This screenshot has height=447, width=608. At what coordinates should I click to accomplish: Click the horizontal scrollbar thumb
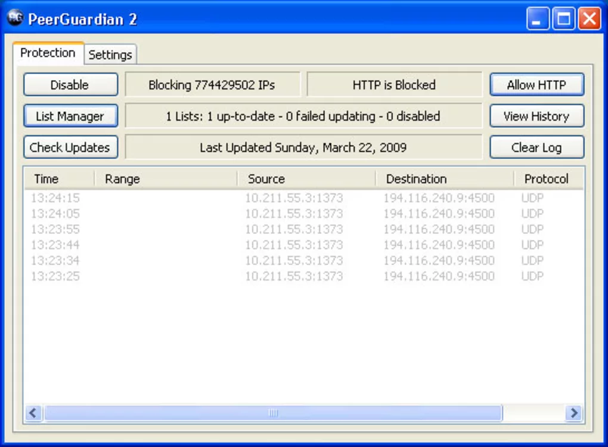click(273, 413)
